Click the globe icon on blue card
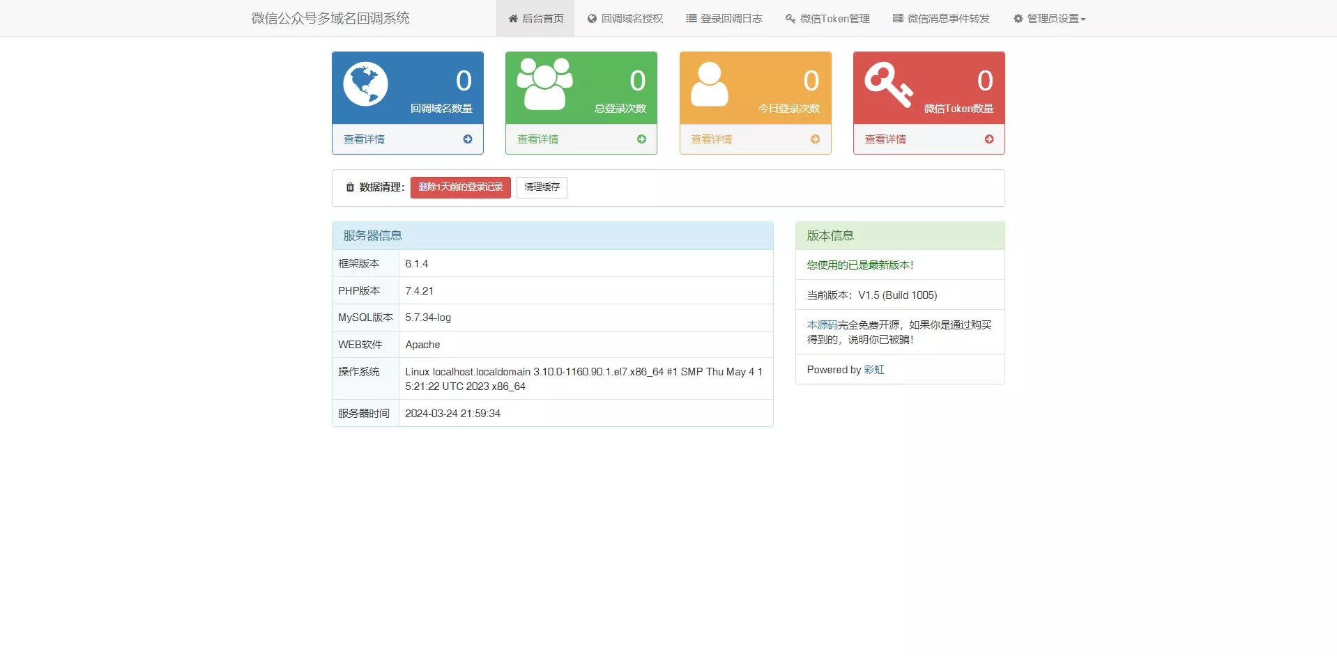 point(365,84)
